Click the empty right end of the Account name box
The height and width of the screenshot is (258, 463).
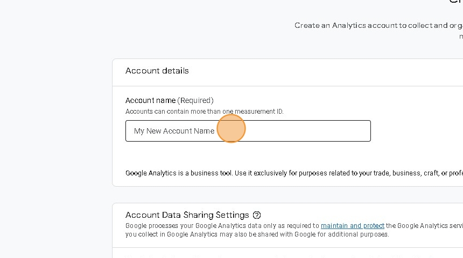pyautogui.click(x=345, y=131)
